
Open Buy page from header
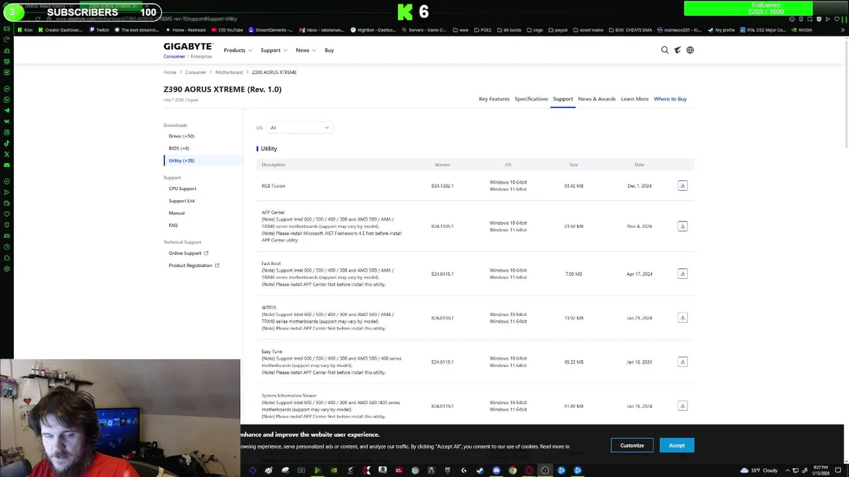[x=329, y=50]
